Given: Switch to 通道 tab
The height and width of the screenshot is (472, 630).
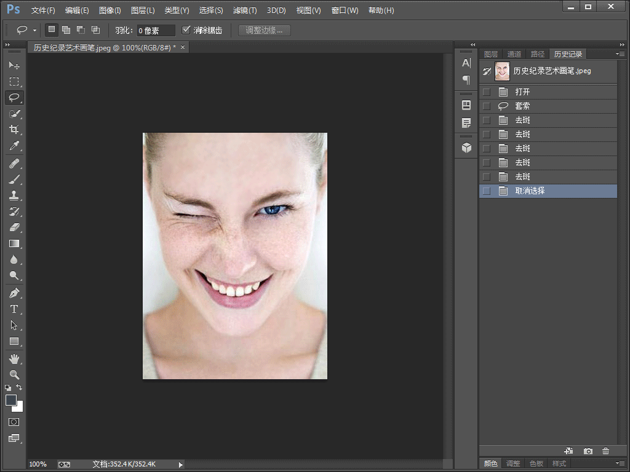Looking at the screenshot, I should pos(514,54).
